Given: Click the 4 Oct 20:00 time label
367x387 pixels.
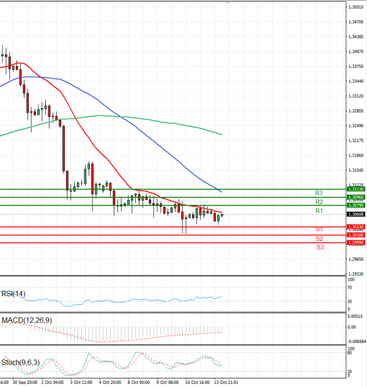Looking at the screenshot, I should click(x=110, y=382).
